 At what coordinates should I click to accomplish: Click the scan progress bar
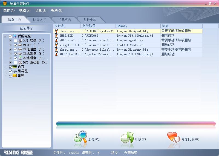point(136,124)
